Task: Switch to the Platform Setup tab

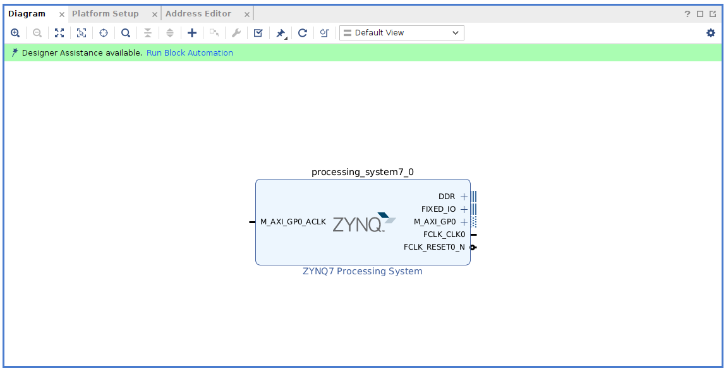Action: pos(106,14)
